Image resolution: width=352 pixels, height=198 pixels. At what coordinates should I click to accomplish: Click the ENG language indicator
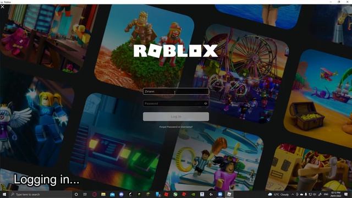coord(326,194)
